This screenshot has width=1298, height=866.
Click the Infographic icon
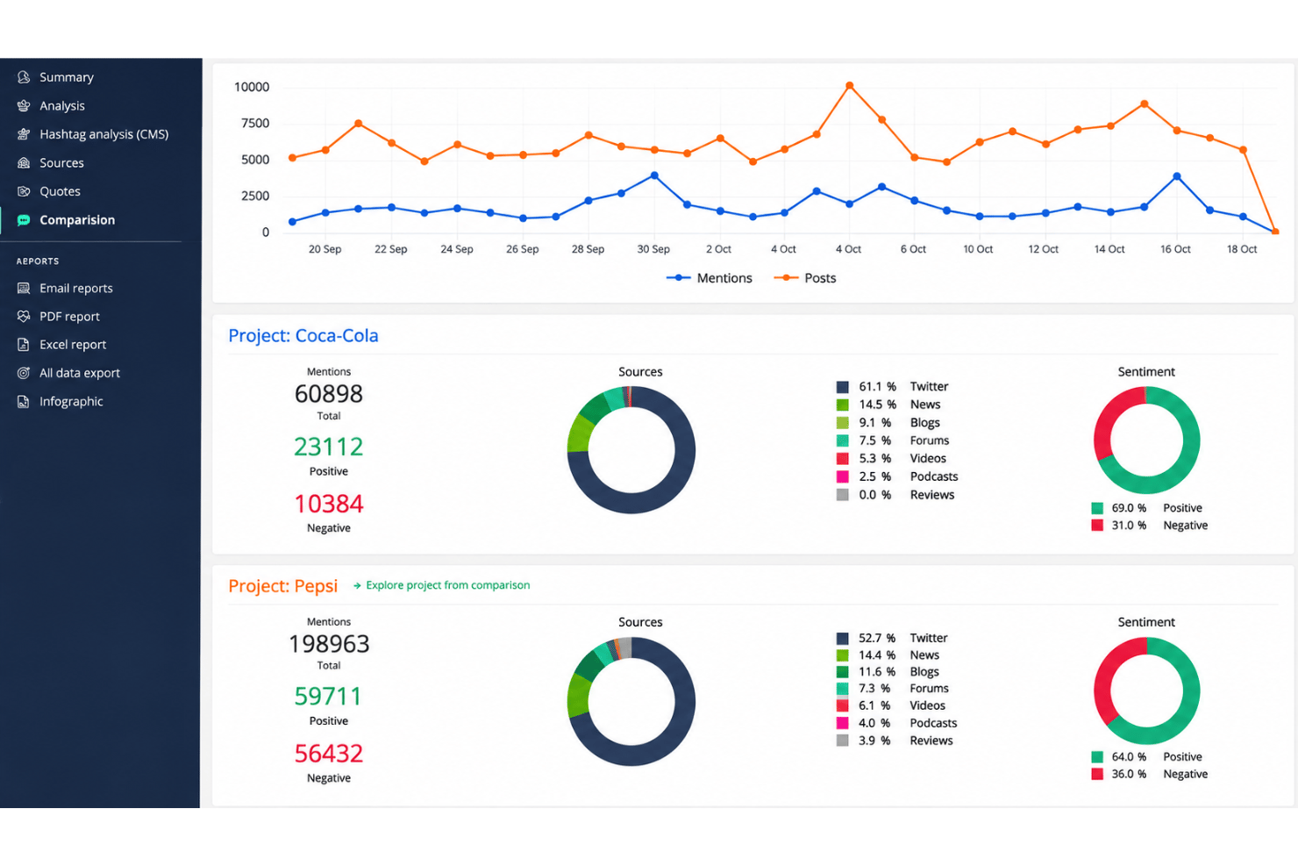click(x=24, y=402)
